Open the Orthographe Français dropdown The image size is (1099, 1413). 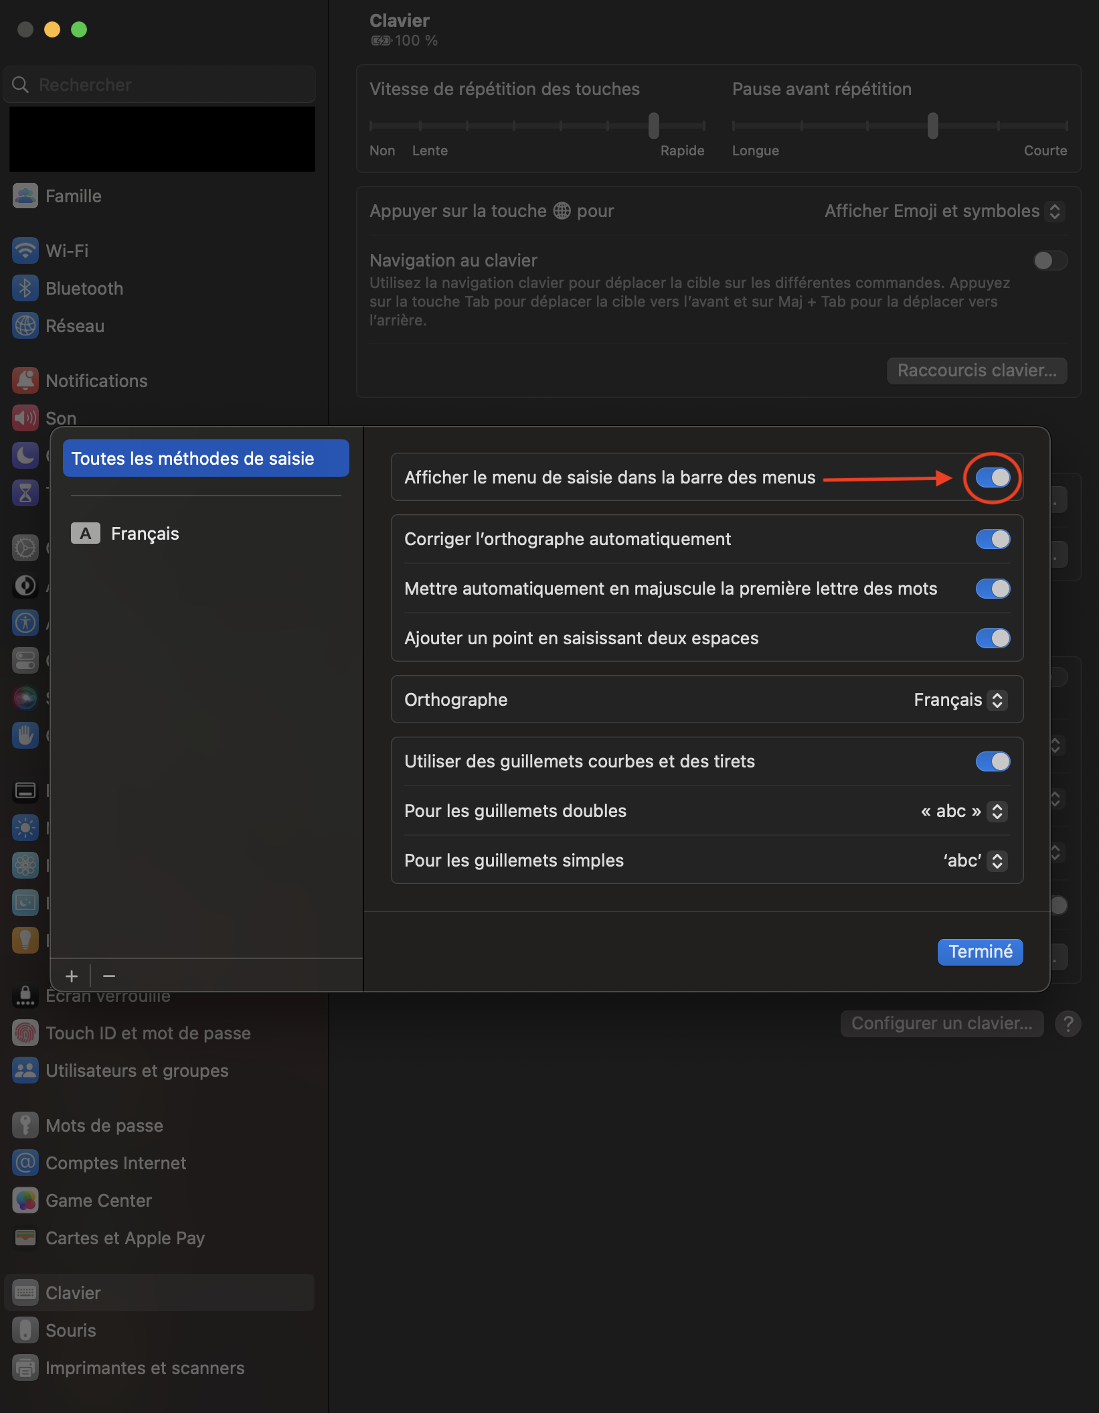(x=960, y=700)
